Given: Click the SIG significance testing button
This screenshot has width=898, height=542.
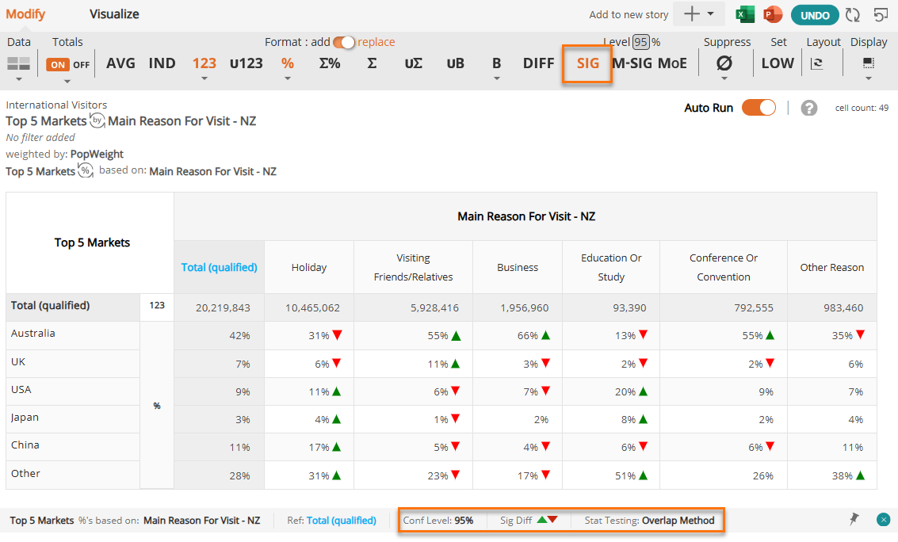Looking at the screenshot, I should point(587,63).
